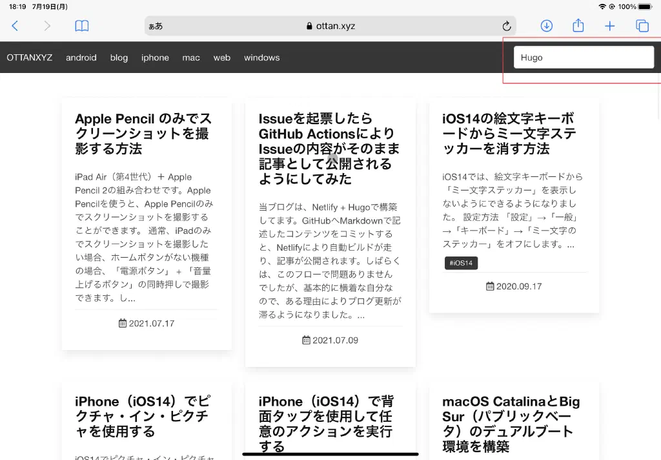The width and height of the screenshot is (661, 460).
Task: Tap the share icon in toolbar
Action: click(x=578, y=26)
